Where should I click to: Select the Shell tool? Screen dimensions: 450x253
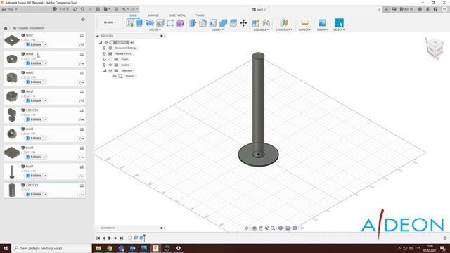click(x=213, y=22)
